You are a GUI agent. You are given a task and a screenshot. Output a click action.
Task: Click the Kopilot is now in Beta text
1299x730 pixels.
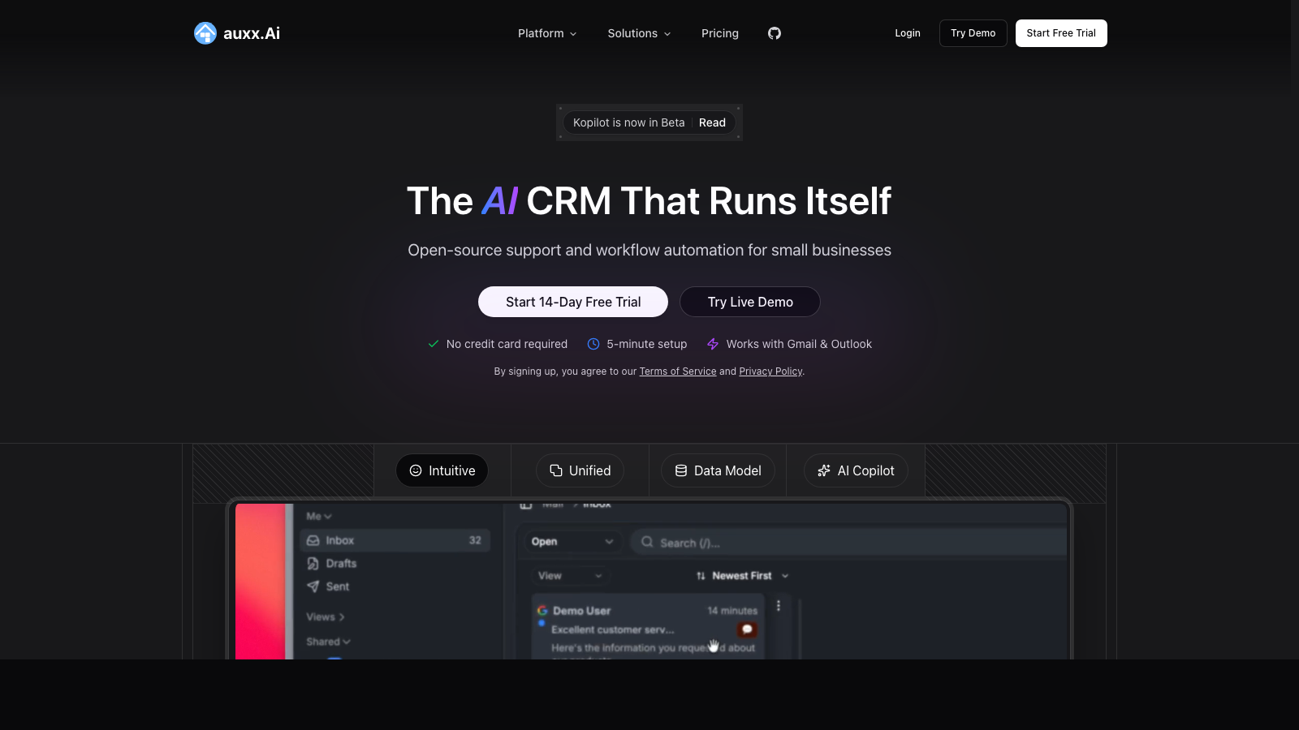[629, 122]
